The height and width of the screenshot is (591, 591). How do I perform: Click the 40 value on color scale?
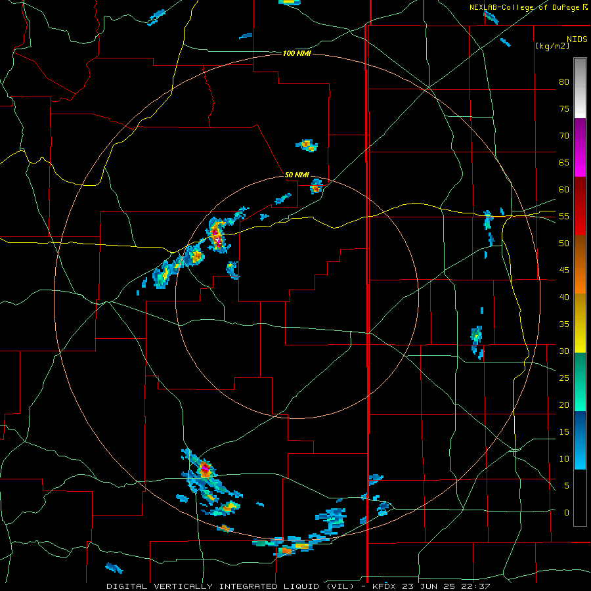point(564,297)
